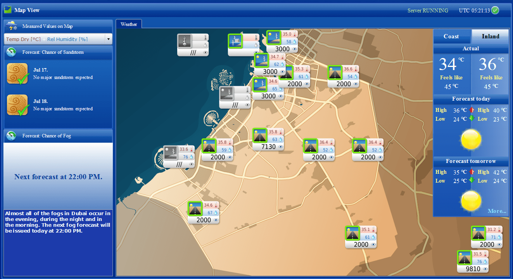This screenshot has height=279, width=513.
Task: Toggle the eye icon on the 7130 station
Action: coord(281,147)
